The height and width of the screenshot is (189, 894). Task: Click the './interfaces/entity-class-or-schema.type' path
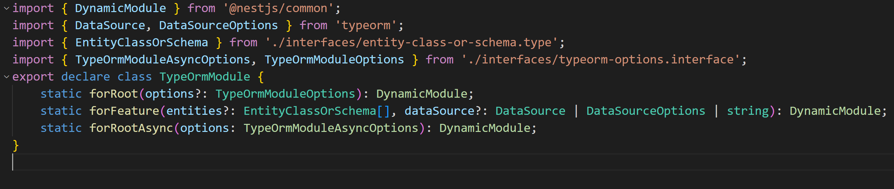click(411, 43)
